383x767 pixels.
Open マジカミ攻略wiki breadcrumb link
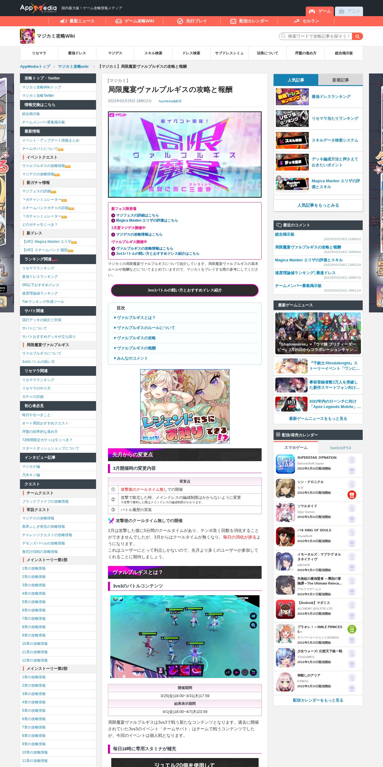tap(73, 67)
